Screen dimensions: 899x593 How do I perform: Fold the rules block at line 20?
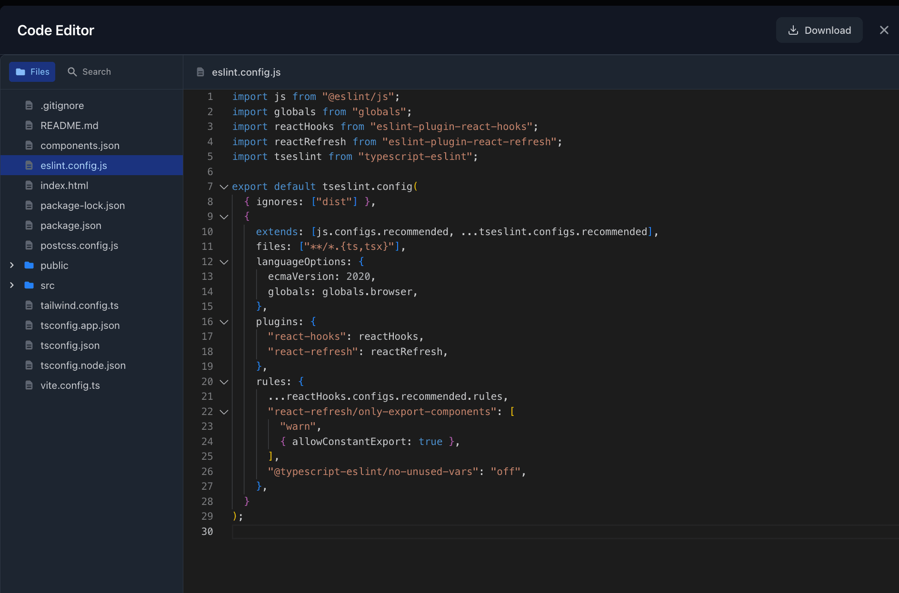coord(224,382)
